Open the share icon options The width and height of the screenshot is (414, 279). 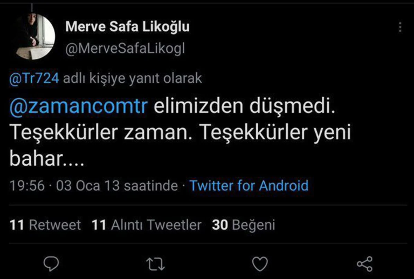click(x=365, y=263)
